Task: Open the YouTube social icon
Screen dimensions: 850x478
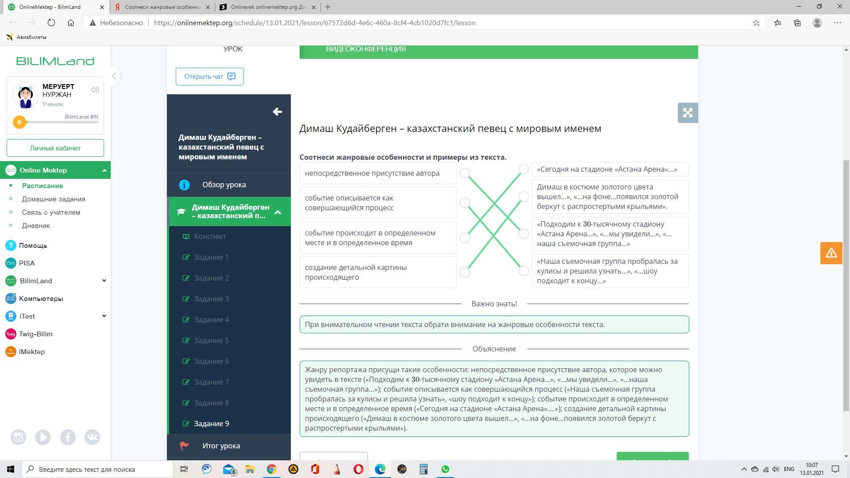Action: coord(43,437)
